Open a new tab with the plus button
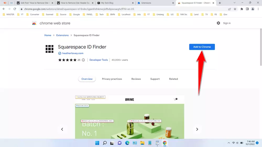This screenshot has height=147, width=262. point(220,3)
